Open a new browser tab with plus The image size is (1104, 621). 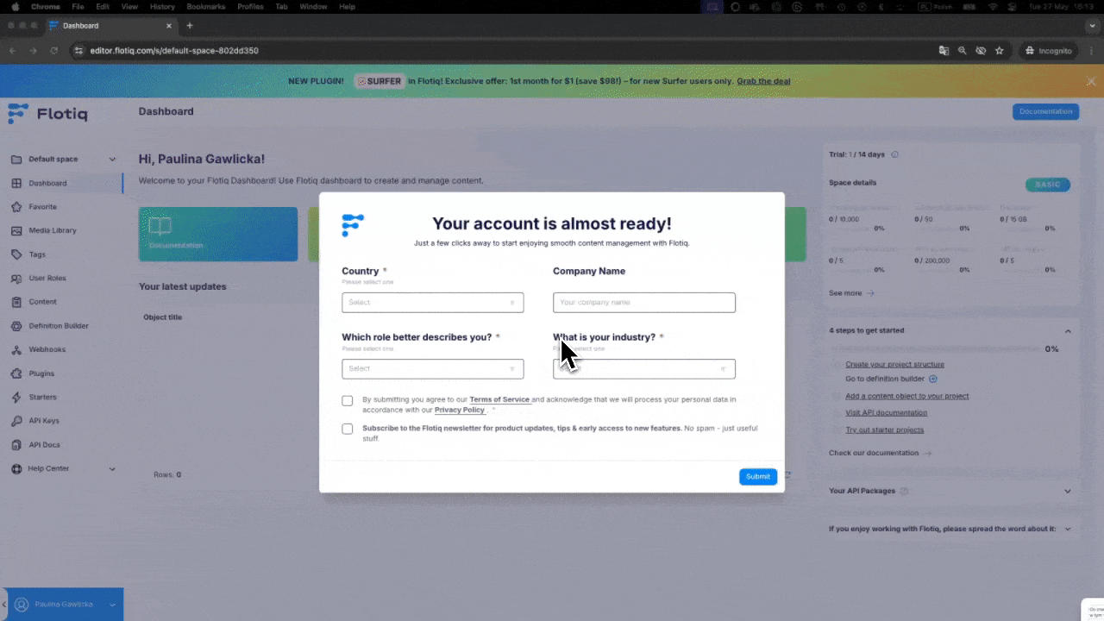point(190,26)
